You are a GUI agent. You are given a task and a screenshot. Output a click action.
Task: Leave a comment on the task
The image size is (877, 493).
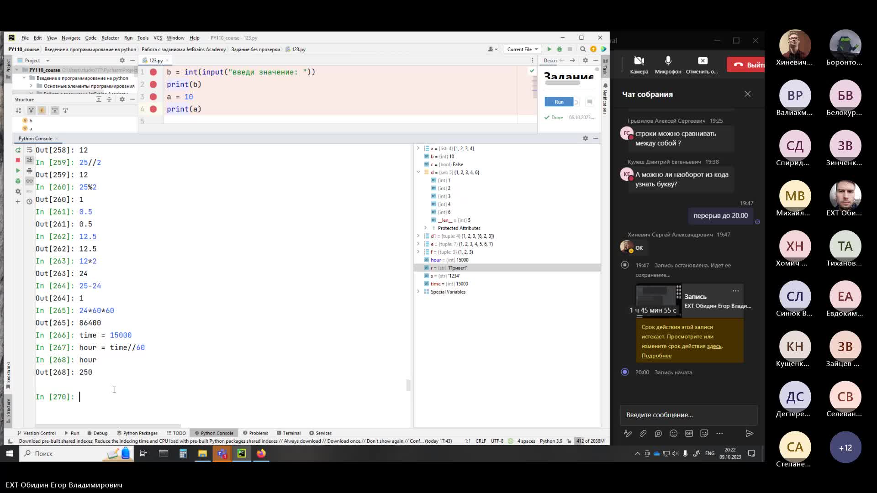point(590,102)
